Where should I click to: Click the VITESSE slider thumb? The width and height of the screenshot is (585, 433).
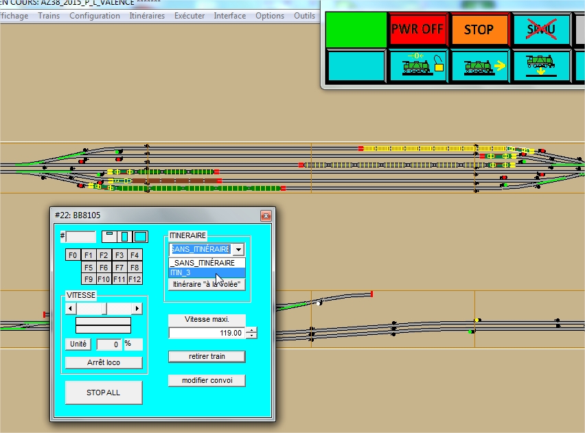[x=104, y=308]
